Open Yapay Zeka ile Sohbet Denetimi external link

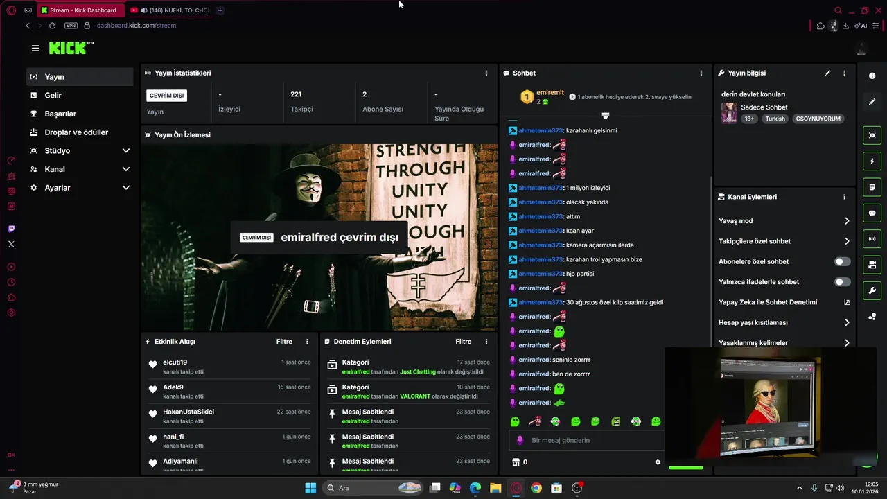click(847, 302)
